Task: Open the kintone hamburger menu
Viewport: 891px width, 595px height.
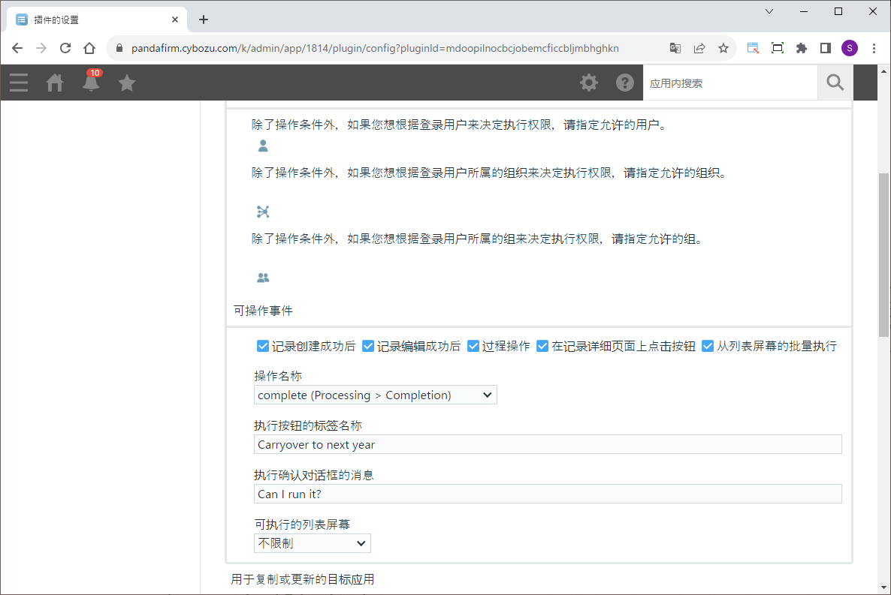Action: click(19, 83)
